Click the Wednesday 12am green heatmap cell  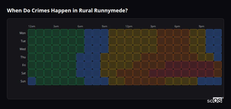(32, 49)
